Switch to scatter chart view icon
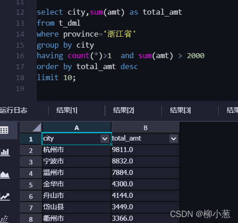Screen dimensions: 238x223 point(4,219)
